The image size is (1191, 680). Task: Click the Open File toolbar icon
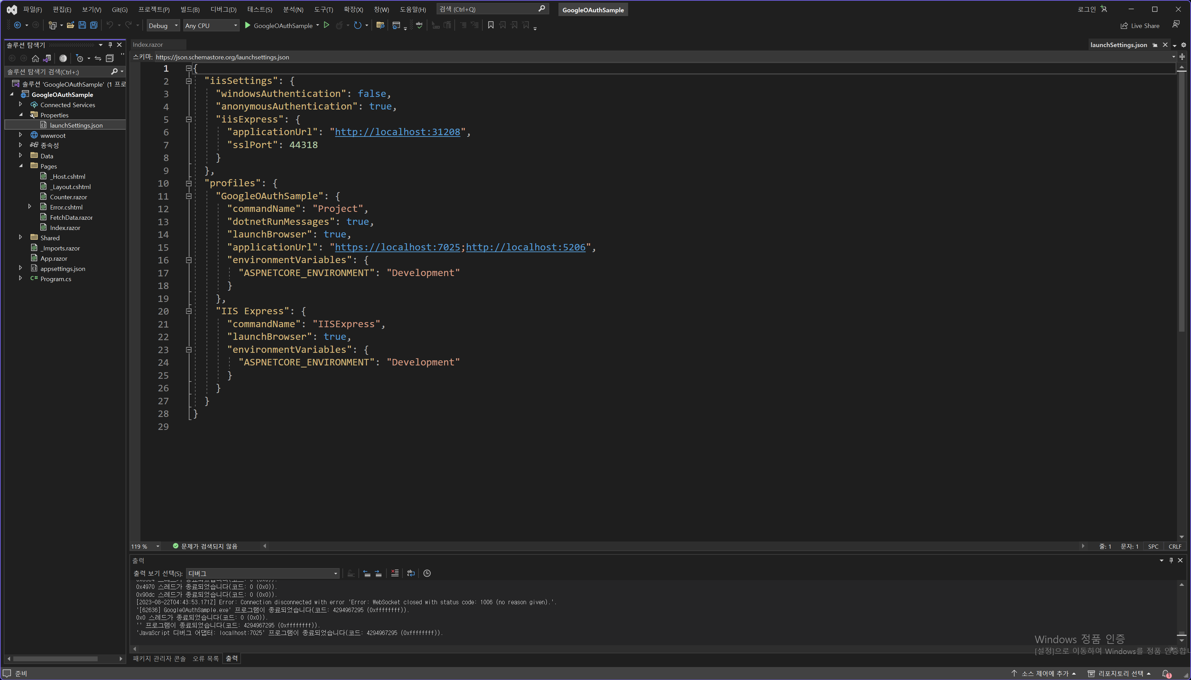(x=71, y=25)
